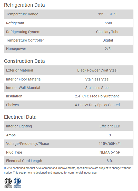The image size is (138, 191).
Task: Click the 4 Heavy Duty Epoxy Coated value
Action: (x=97, y=105)
